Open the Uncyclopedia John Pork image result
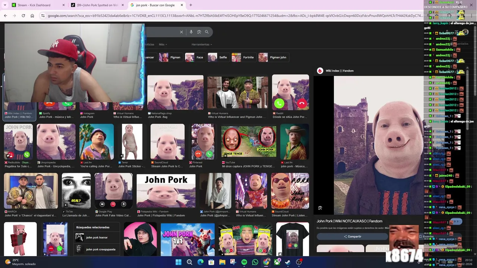The image size is (477, 268). point(56,142)
